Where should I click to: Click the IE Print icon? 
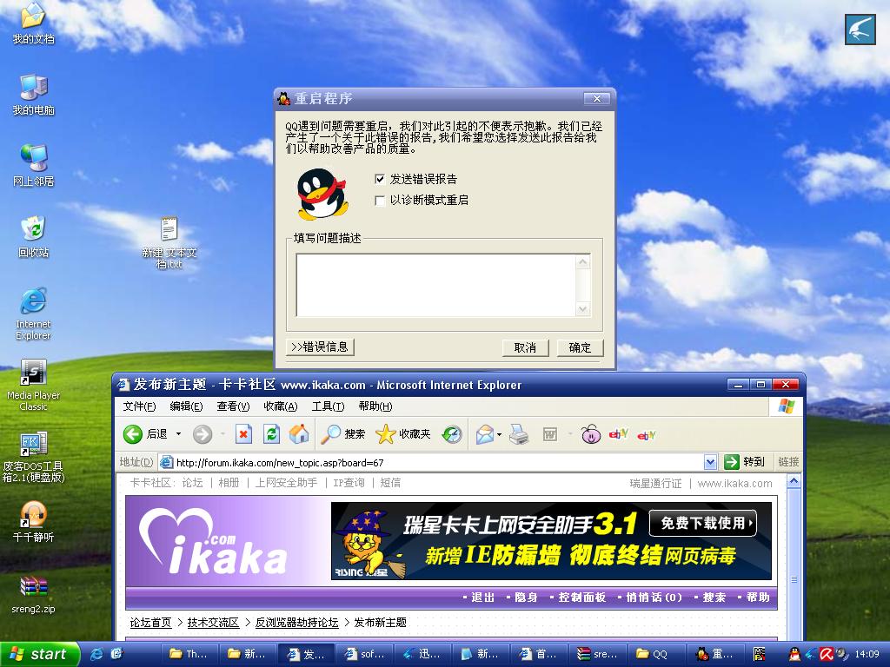(x=519, y=435)
